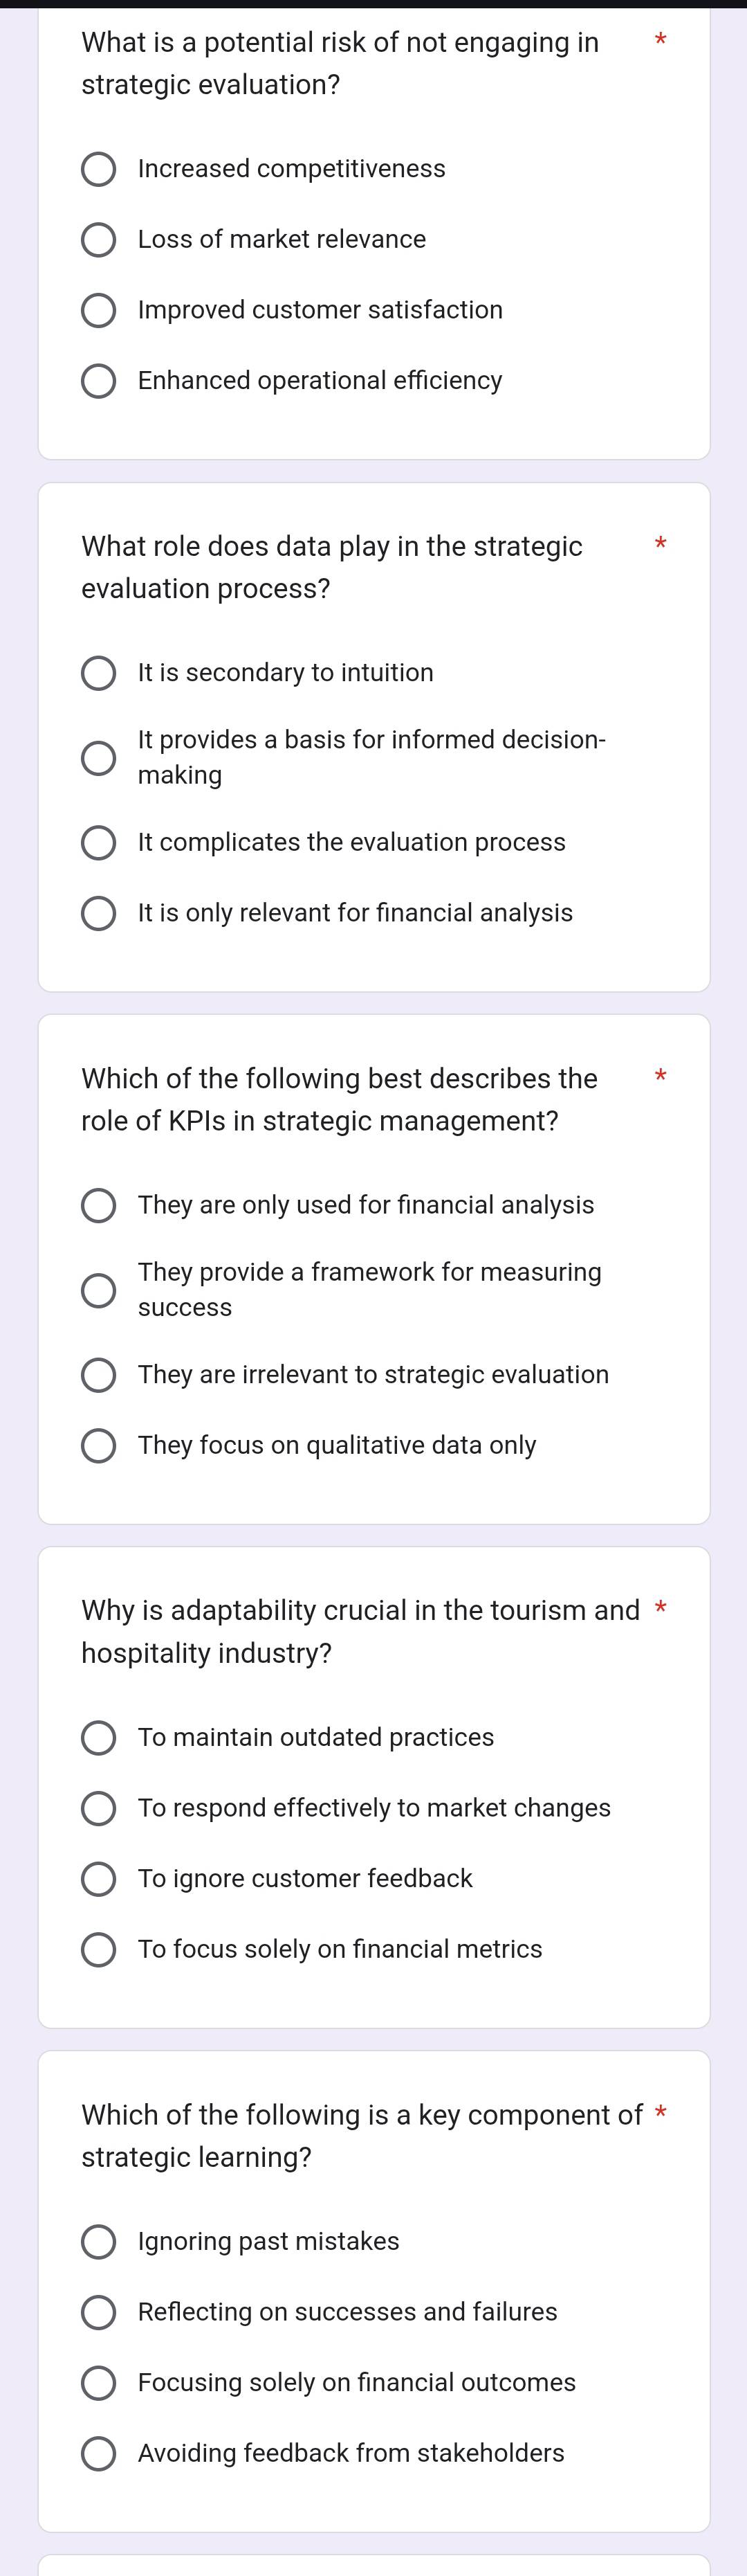Select 'Reflecting on successes and failures'
Image resolution: width=747 pixels, height=2576 pixels.
[98, 2312]
